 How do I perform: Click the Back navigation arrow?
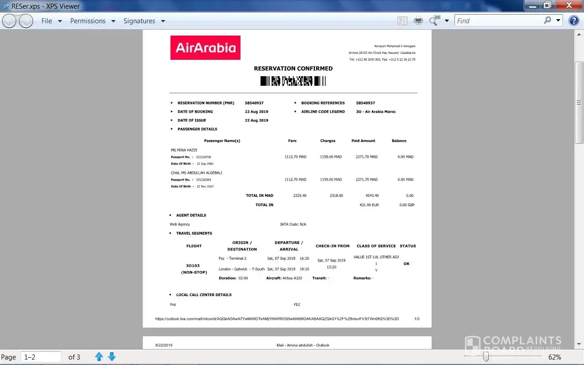click(x=10, y=21)
